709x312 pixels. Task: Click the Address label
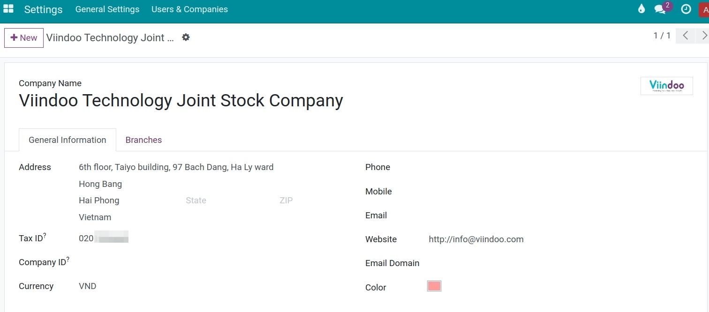click(x=35, y=167)
